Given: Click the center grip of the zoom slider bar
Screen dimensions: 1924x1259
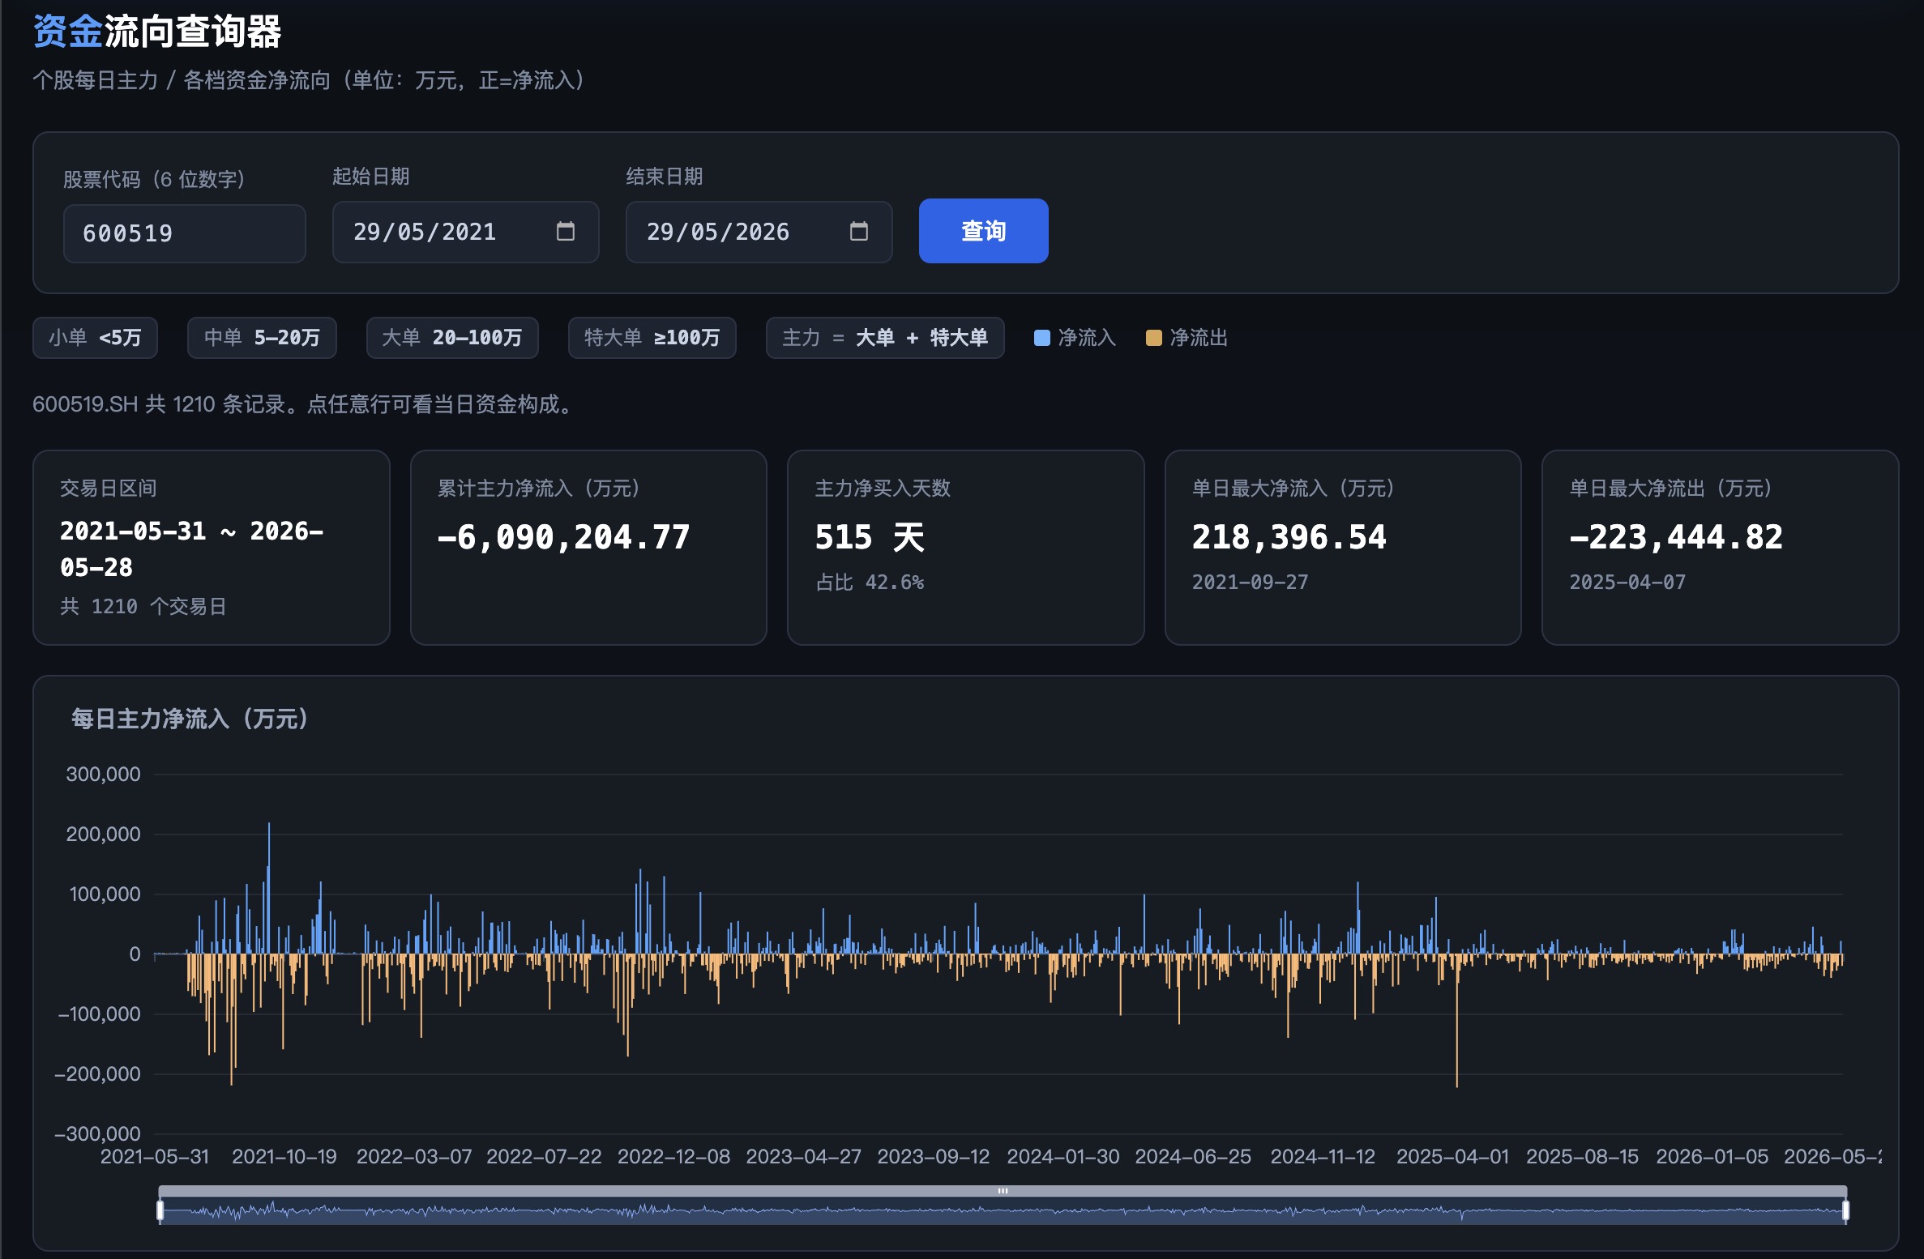Looking at the screenshot, I should [1003, 1191].
